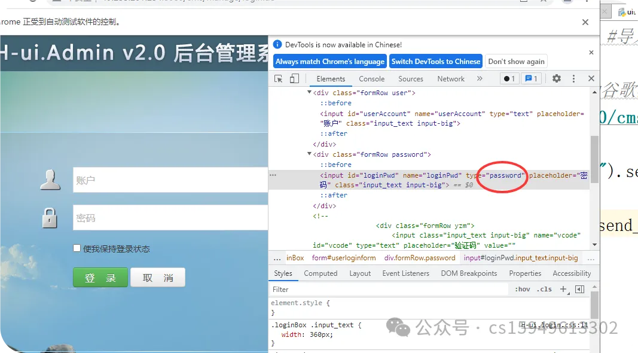Select the div class="formRow yzm" comment line
Viewport: 638px width, 353px height.
pyautogui.click(x=425, y=226)
